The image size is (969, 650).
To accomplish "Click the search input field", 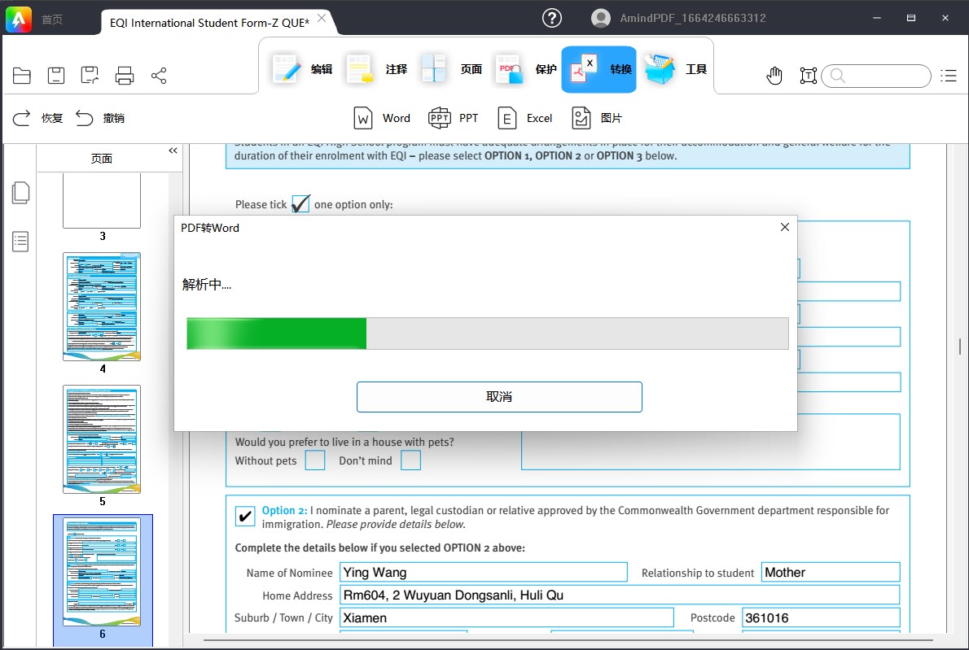I will click(x=876, y=76).
